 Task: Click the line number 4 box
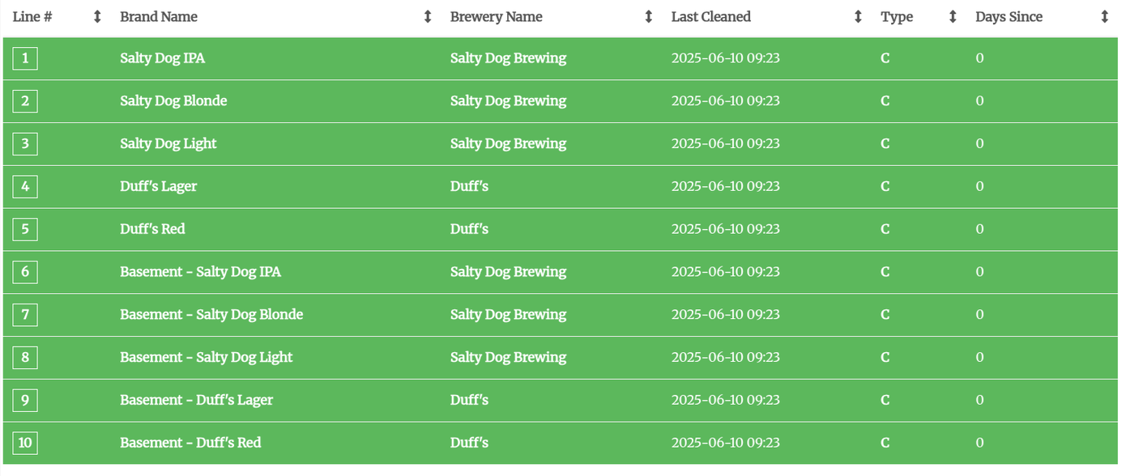[x=25, y=187]
